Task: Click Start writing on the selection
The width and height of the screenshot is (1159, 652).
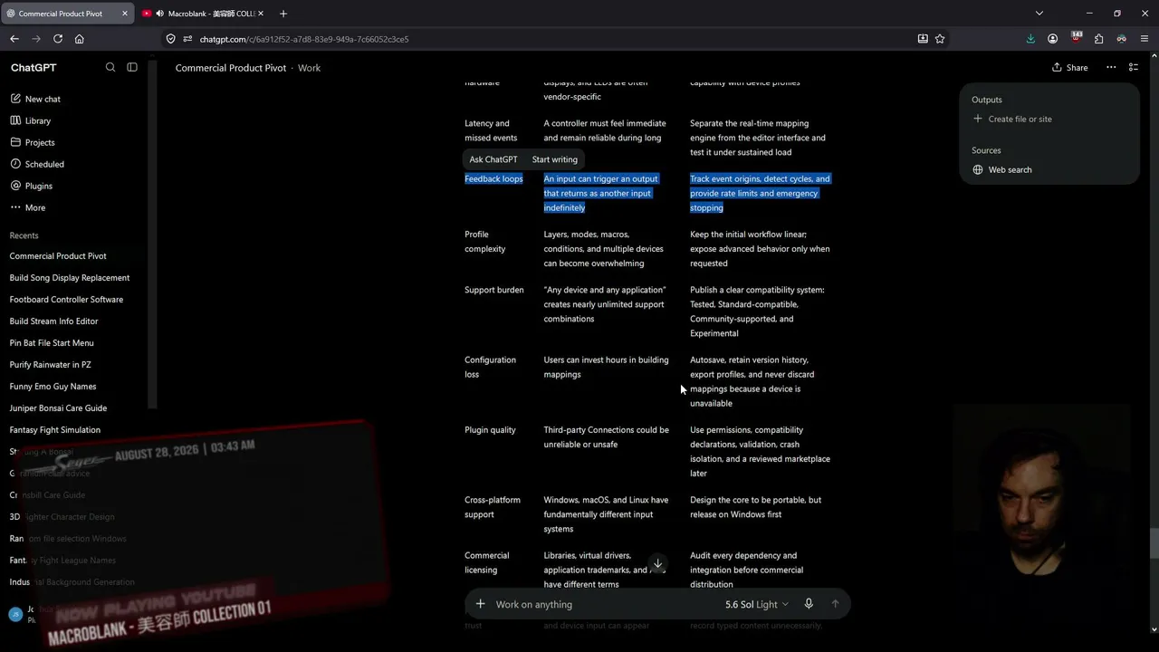Action: [554, 159]
